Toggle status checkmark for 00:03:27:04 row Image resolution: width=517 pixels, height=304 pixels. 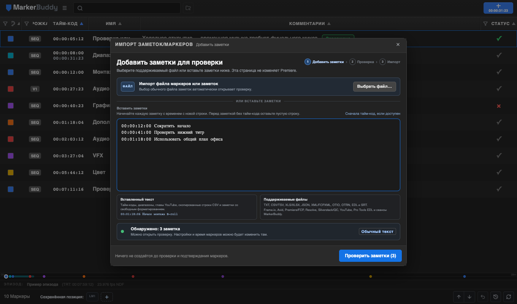coord(499,156)
